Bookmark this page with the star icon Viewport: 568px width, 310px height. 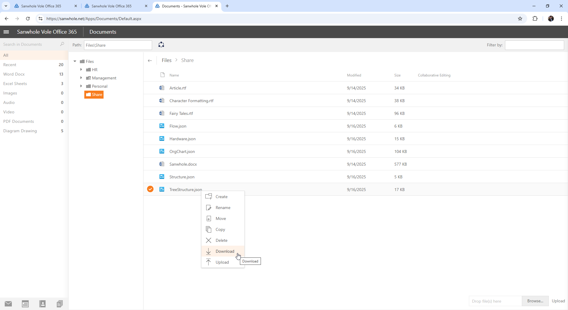click(520, 19)
